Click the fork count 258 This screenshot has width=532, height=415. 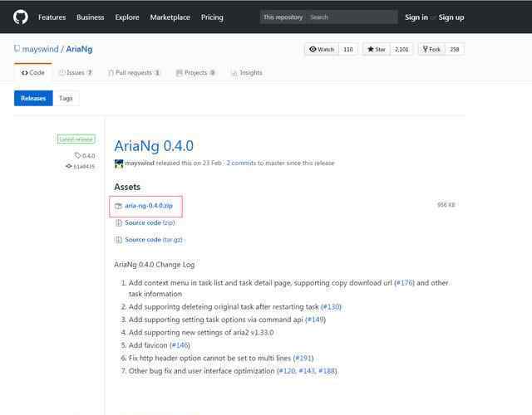point(455,50)
